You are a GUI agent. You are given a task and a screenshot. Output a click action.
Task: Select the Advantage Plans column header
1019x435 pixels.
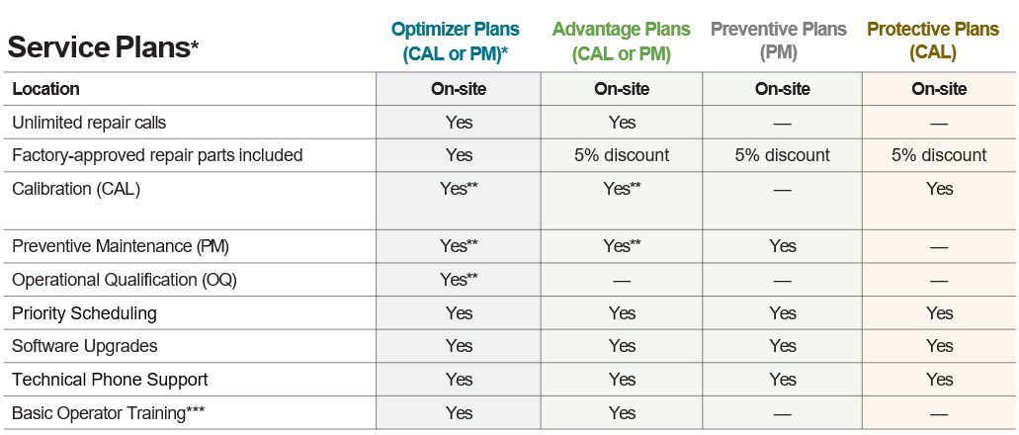pyautogui.click(x=622, y=42)
